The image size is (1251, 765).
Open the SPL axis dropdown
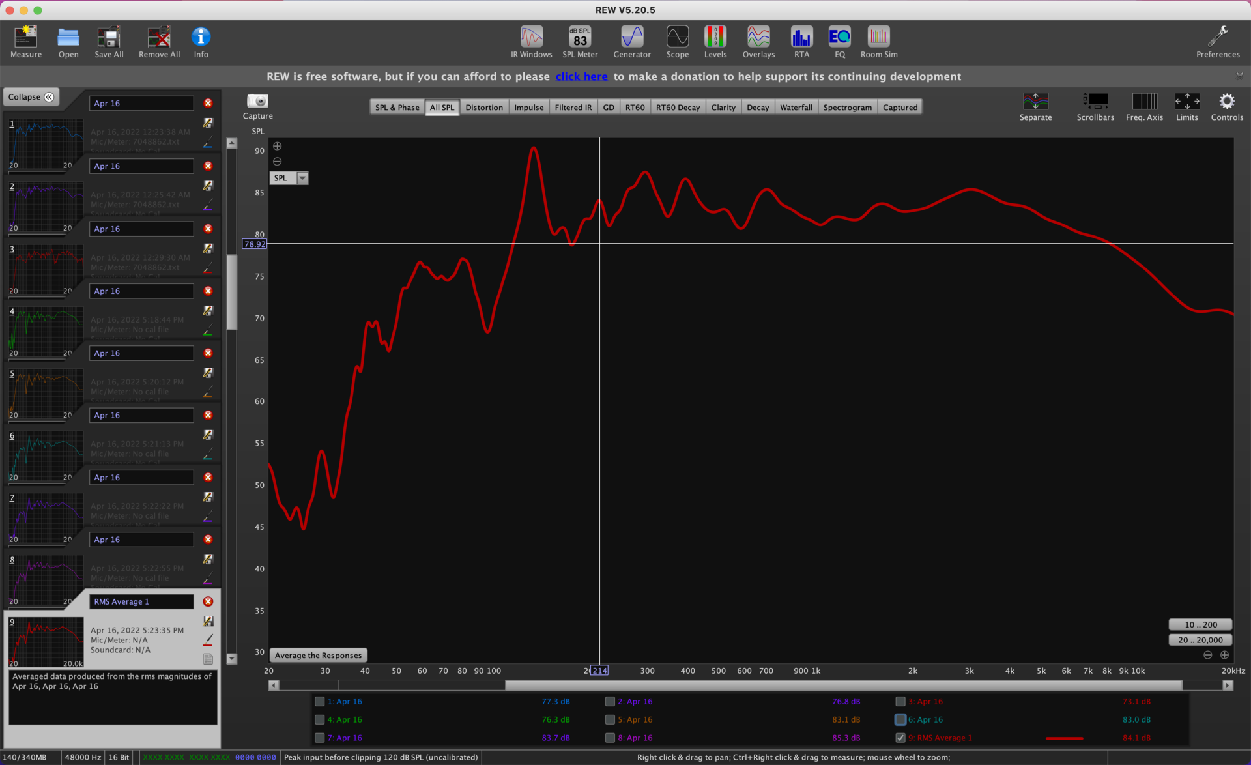(302, 178)
